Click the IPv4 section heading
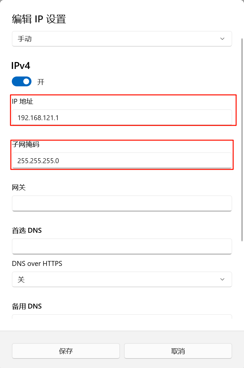This screenshot has width=244, height=368. click(21, 66)
